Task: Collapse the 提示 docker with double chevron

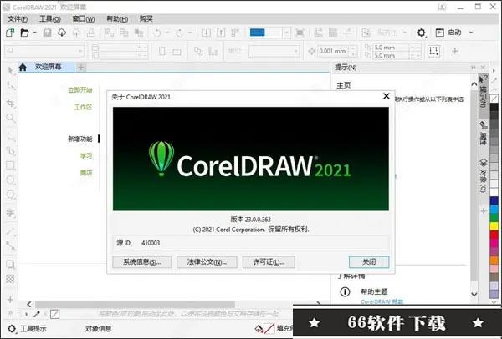Action: click(474, 68)
